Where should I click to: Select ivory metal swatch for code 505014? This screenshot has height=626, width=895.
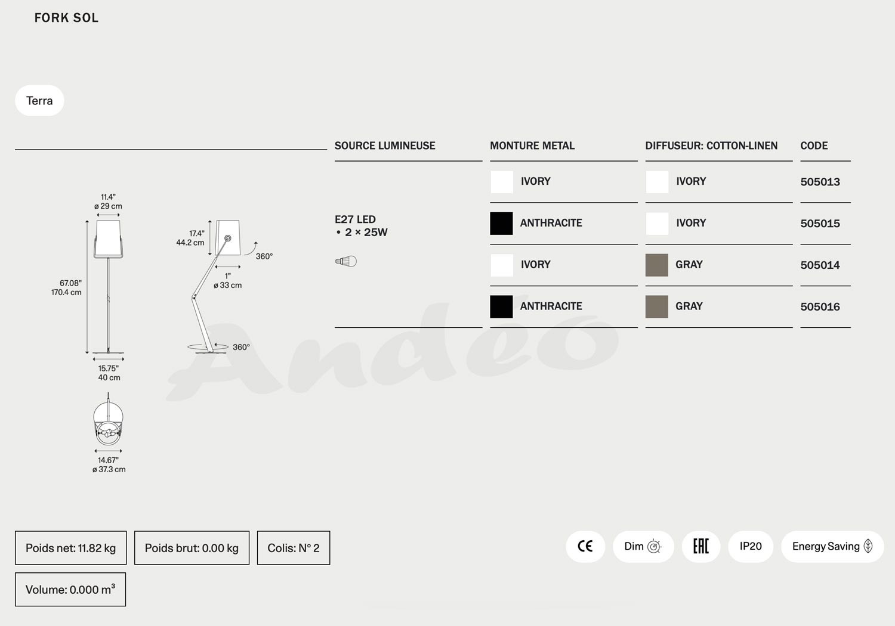pyautogui.click(x=502, y=265)
